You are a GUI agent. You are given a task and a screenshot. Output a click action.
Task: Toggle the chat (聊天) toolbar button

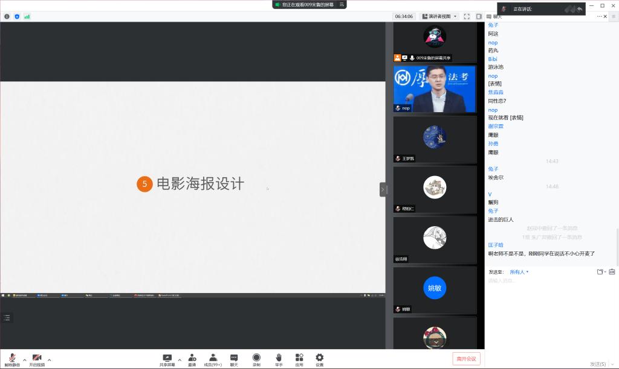tap(234, 359)
